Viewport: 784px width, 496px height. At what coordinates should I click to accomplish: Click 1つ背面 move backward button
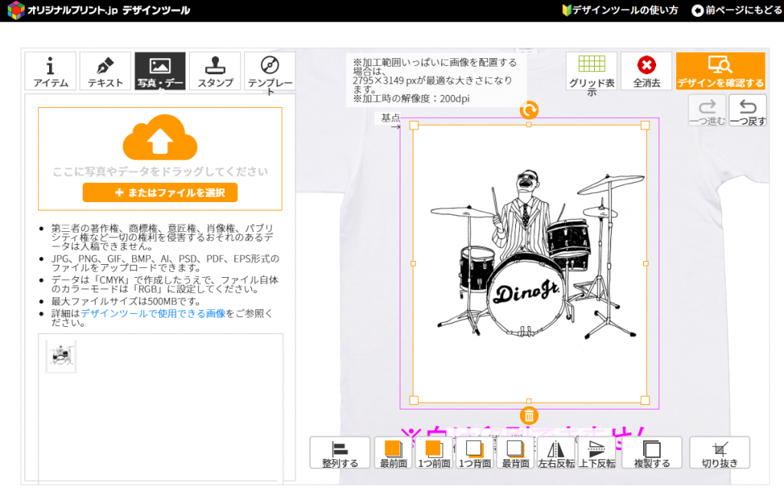[x=475, y=453]
